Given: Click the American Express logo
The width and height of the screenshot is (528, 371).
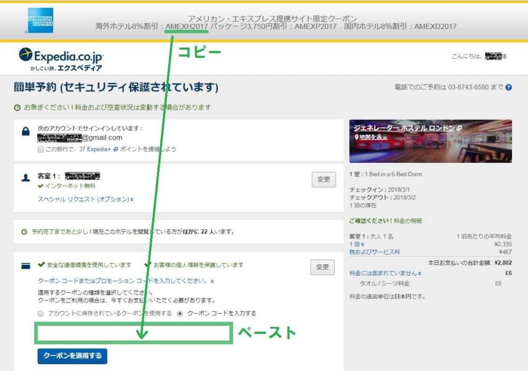Looking at the screenshot, I should (40, 21).
